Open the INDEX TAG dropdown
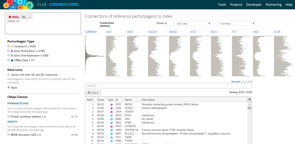Screen dimensions: 295x144 click(x=20, y=17)
